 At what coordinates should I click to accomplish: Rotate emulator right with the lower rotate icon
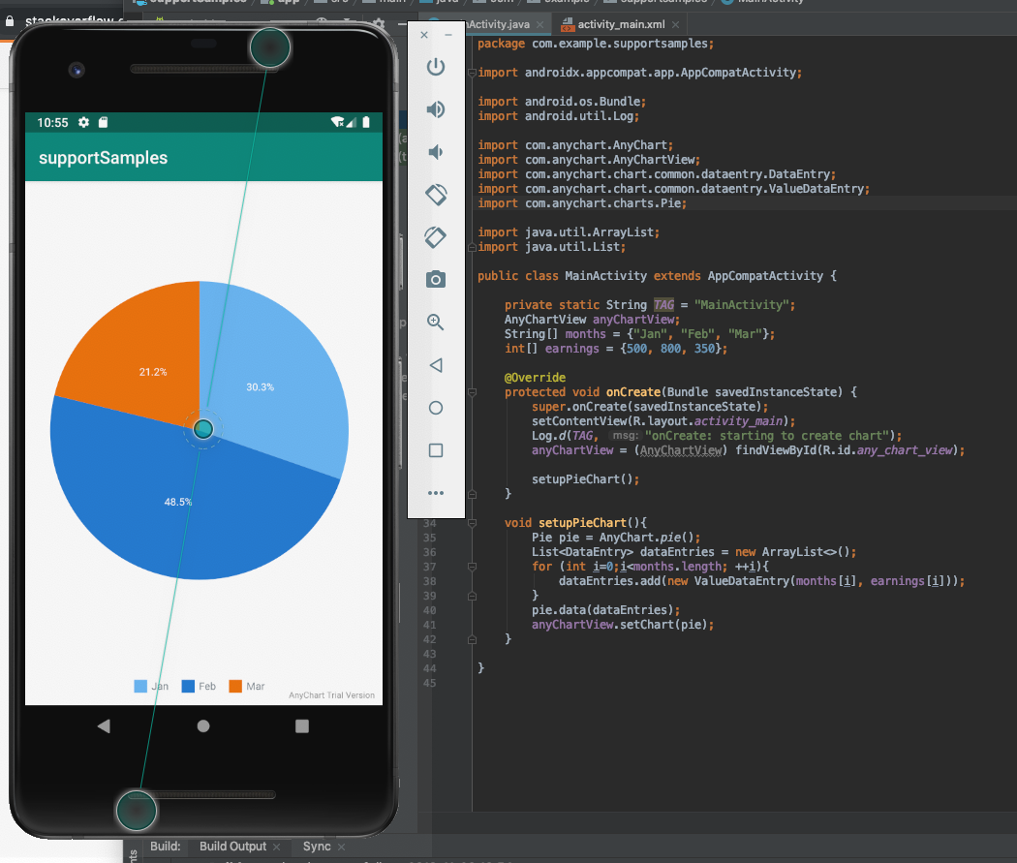[436, 237]
